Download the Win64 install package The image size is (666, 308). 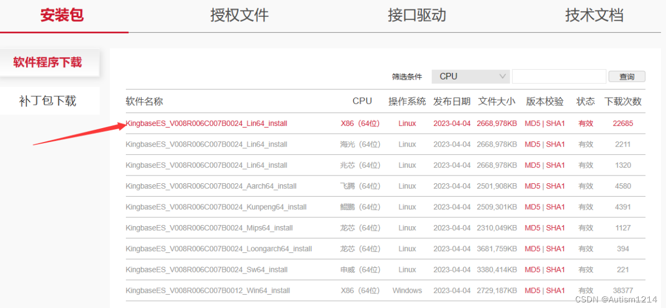coord(208,291)
